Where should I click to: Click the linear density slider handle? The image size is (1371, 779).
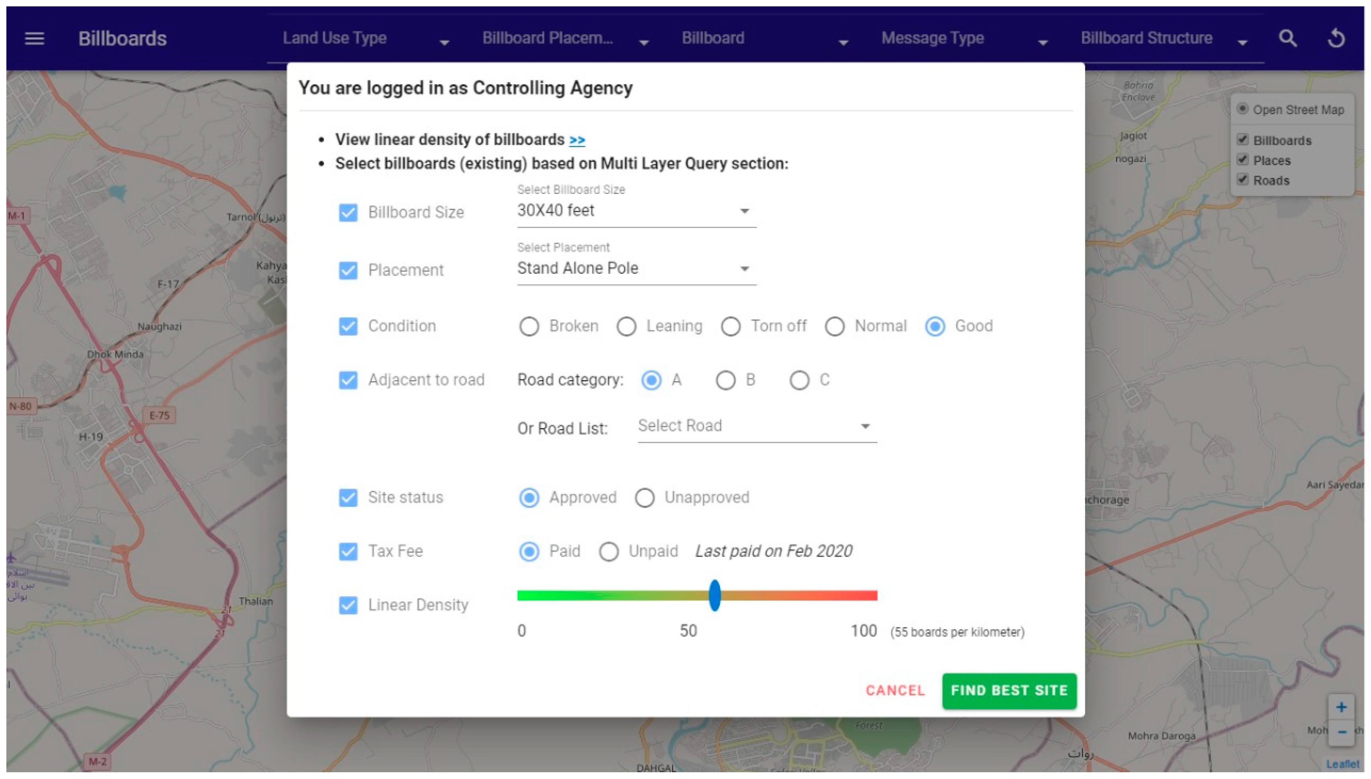coord(714,595)
